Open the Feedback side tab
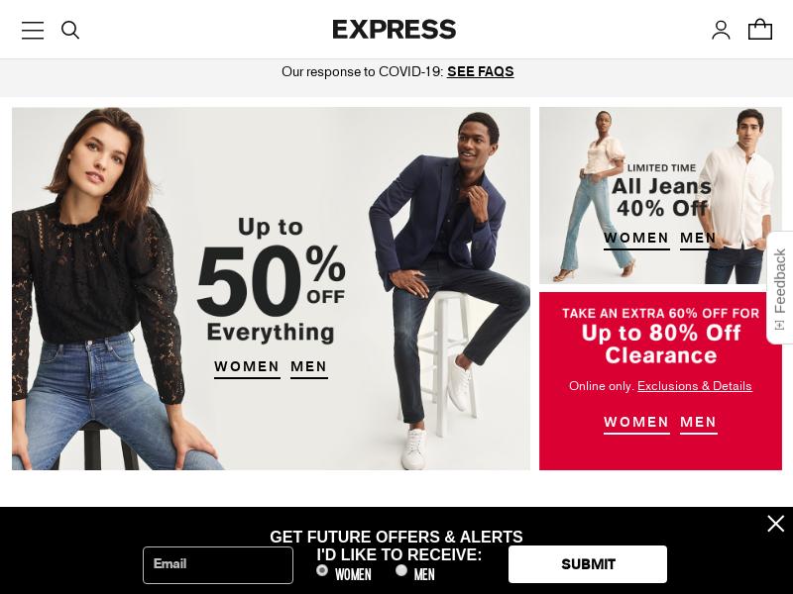 780,287
